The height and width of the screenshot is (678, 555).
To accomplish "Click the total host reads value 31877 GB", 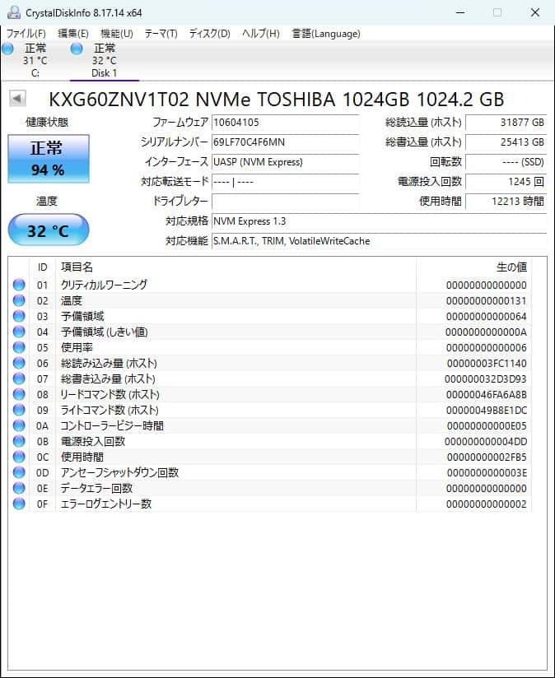I will (x=506, y=123).
